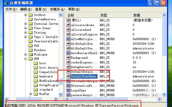Click the string icon of allocatedasd
This screenshot has height=107, width=172.
click(x=68, y=30)
